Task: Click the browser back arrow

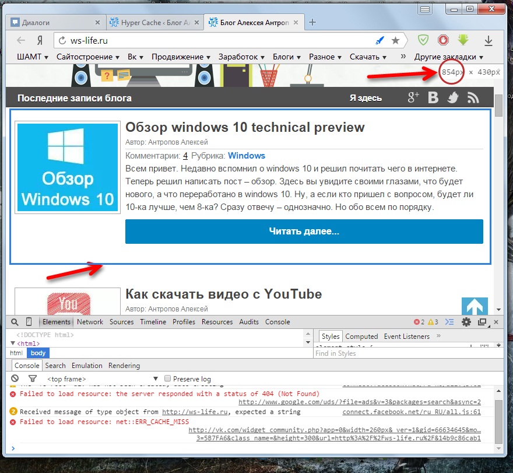Action: click(x=21, y=40)
